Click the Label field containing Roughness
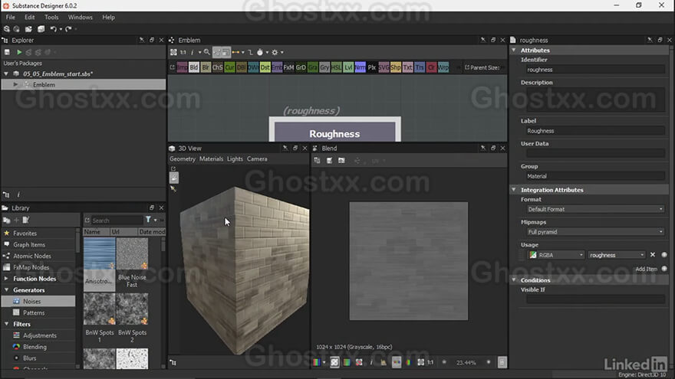Screen dimensions: 675x379 pos(595,131)
